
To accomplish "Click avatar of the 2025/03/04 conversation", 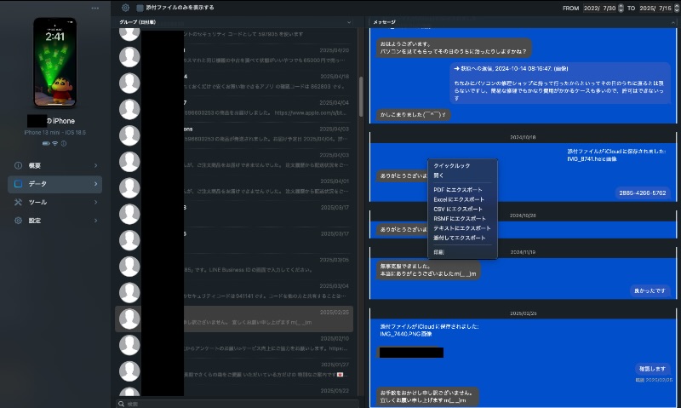I will tap(129, 293).
